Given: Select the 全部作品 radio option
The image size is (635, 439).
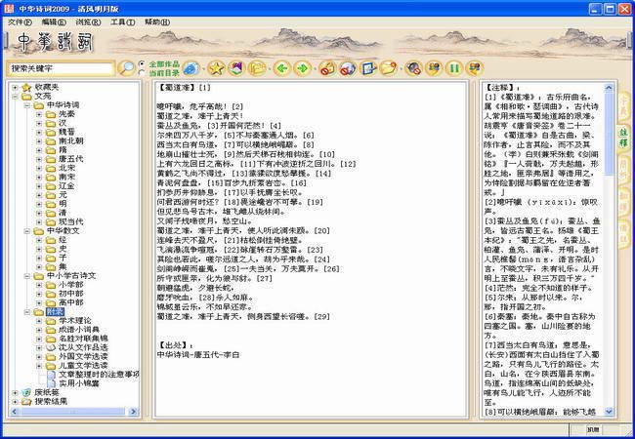Looking at the screenshot, I should click(145, 63).
